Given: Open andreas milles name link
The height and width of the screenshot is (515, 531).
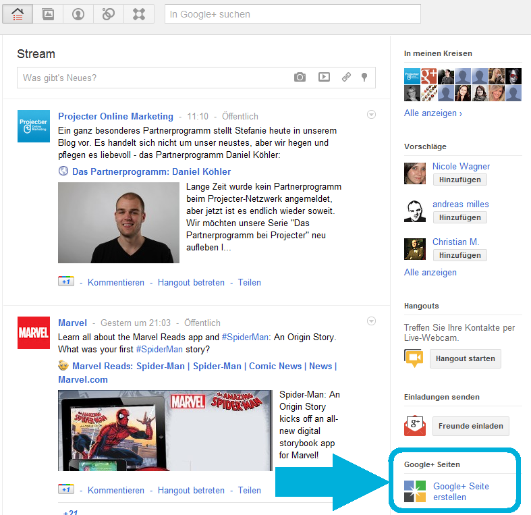Looking at the screenshot, I should tap(461, 205).
